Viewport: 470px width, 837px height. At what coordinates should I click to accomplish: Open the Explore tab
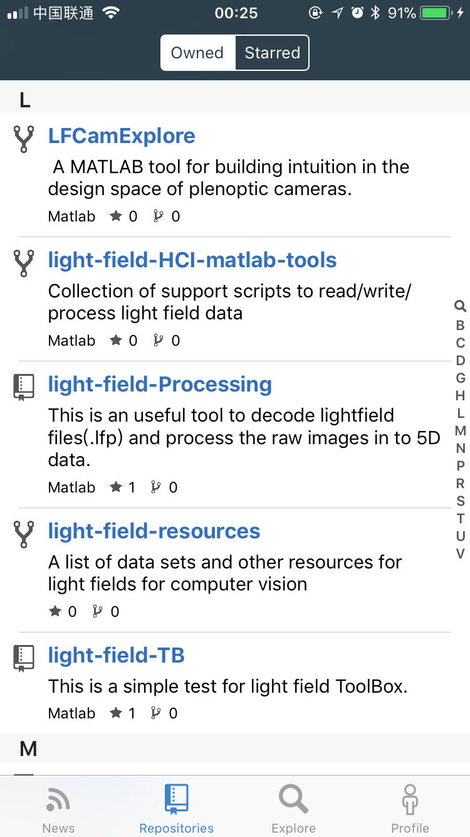[x=293, y=809]
